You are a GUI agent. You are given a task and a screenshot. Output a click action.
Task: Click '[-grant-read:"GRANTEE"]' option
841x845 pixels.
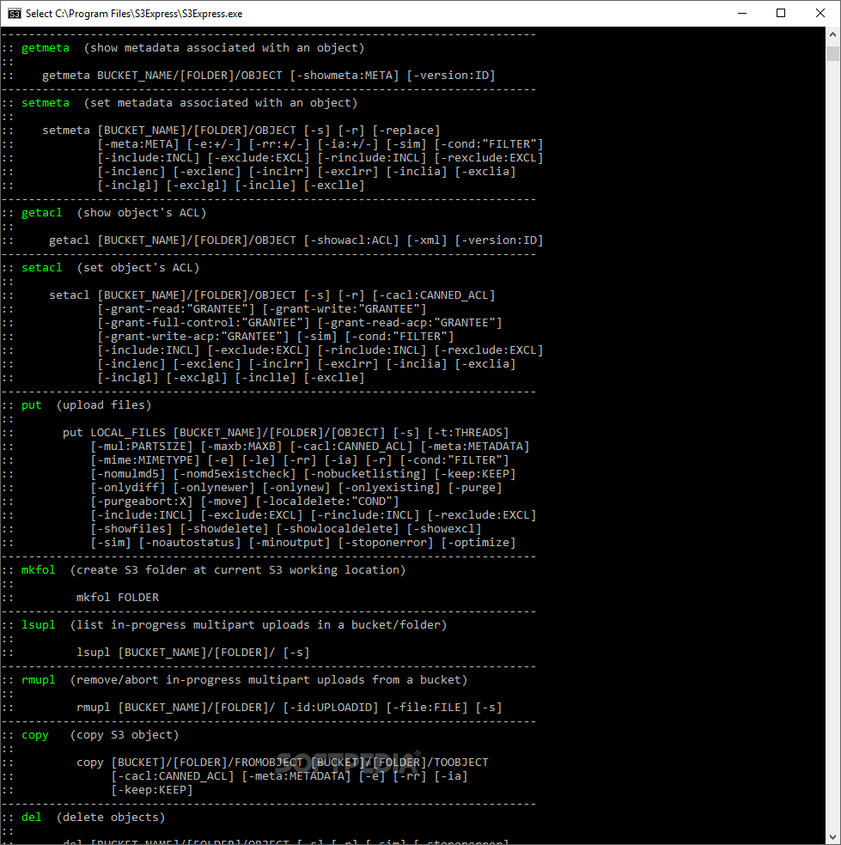[x=176, y=309]
